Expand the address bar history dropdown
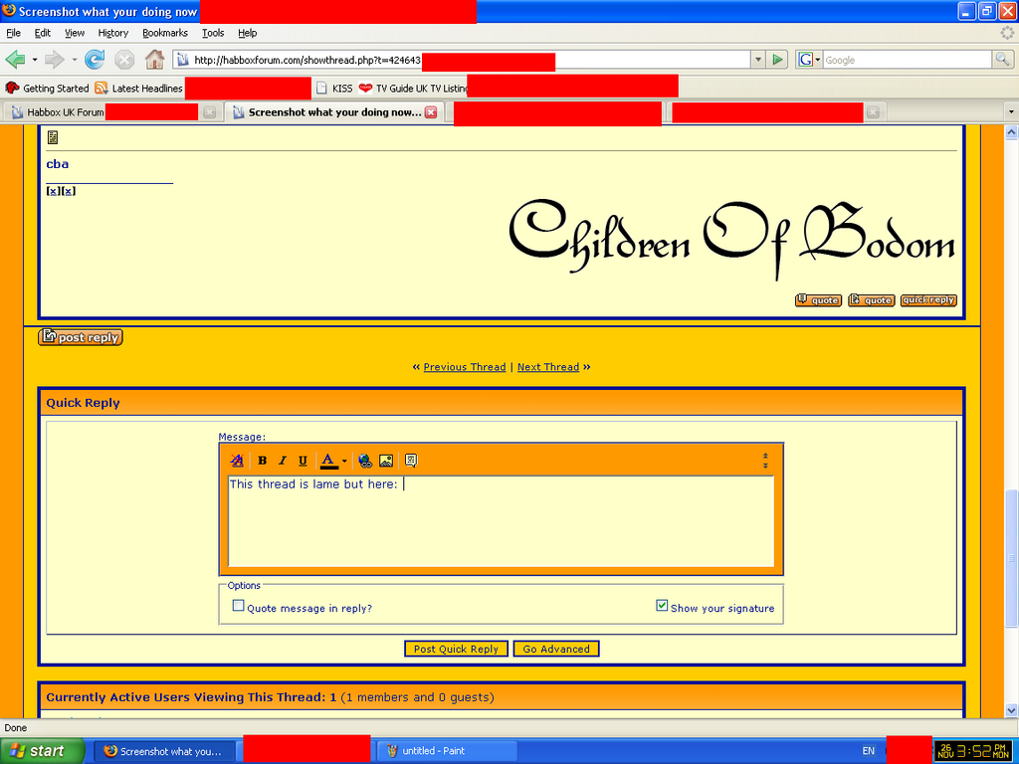The height and width of the screenshot is (764, 1019). [757, 60]
